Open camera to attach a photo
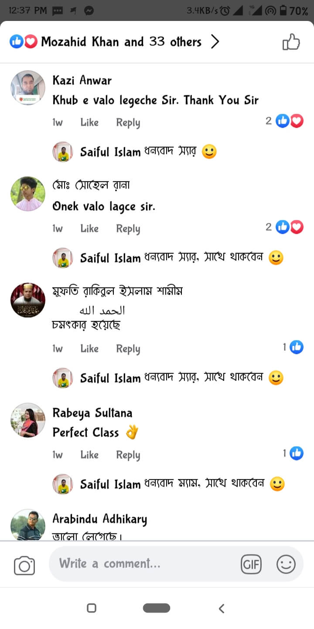Viewport: 314px width, 629px height. point(24,565)
